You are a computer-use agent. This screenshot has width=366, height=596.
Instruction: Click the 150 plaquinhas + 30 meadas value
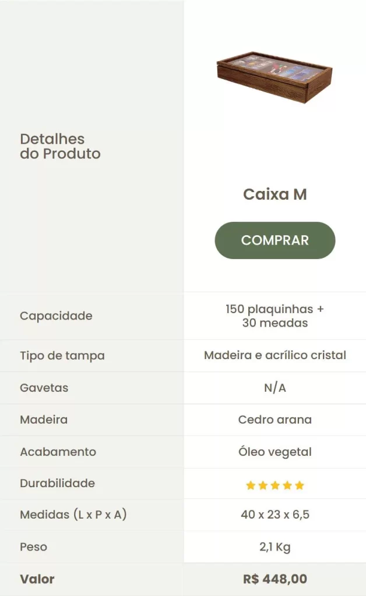[x=274, y=316]
